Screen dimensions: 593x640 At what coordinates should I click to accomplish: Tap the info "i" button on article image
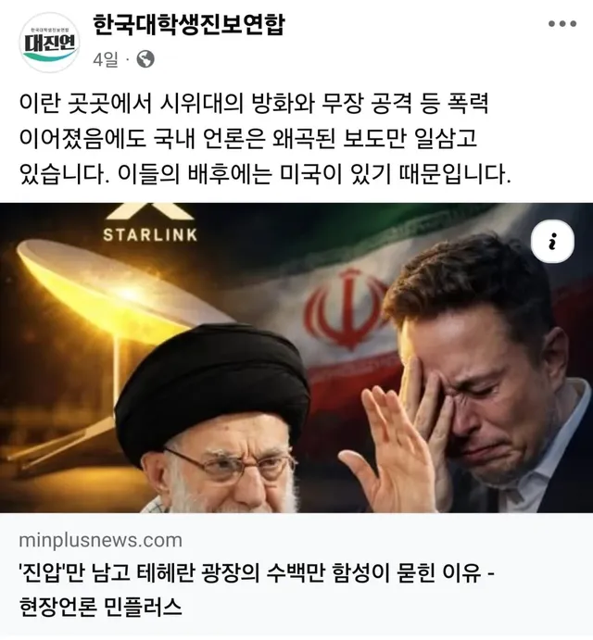pos(552,241)
